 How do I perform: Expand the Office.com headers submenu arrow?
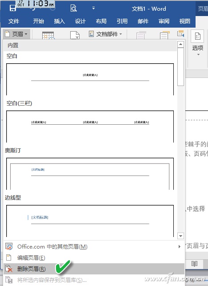click(x=180, y=247)
